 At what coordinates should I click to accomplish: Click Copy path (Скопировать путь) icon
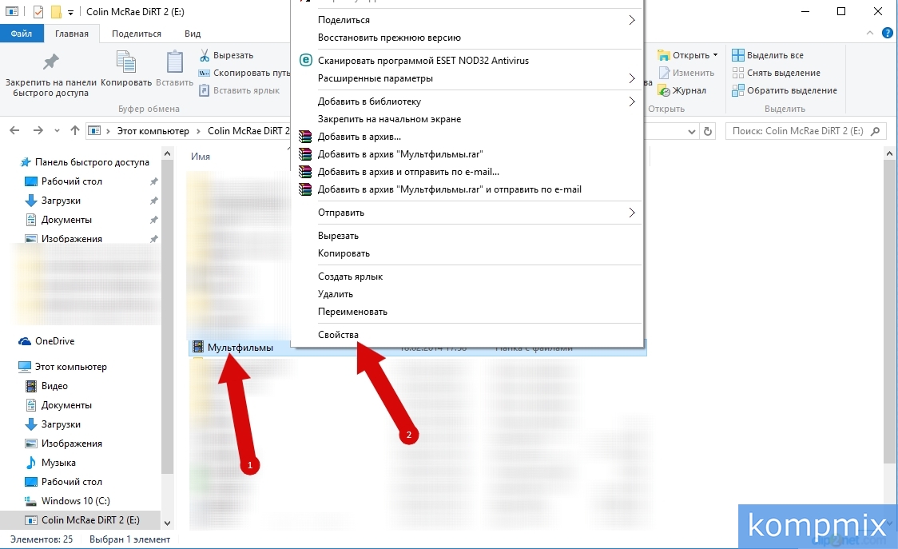(204, 73)
